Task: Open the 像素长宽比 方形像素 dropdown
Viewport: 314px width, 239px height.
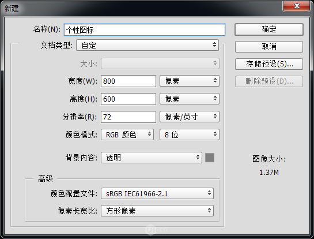Action: click(157, 211)
